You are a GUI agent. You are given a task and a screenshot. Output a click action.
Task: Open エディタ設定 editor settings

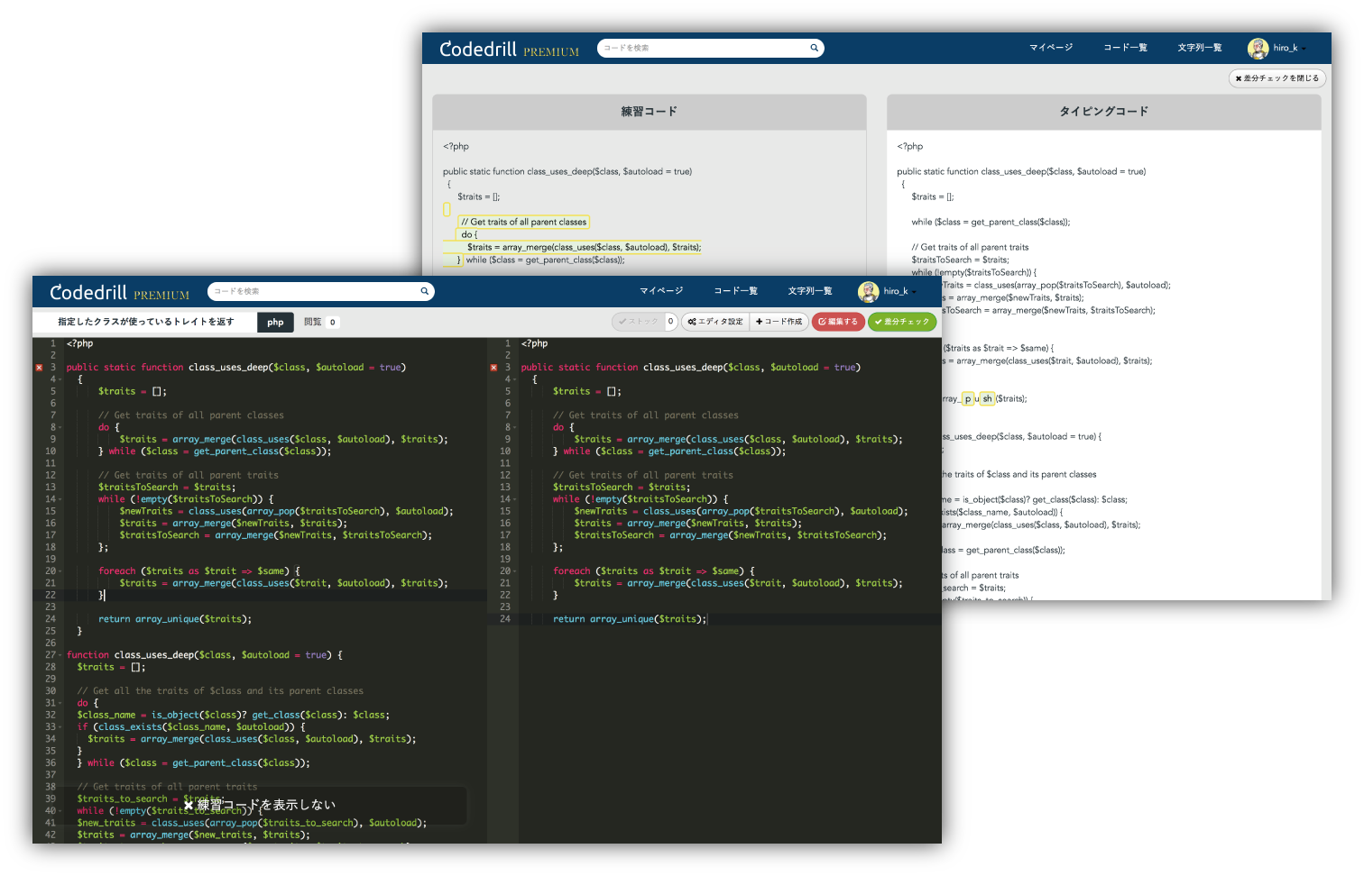pos(715,322)
